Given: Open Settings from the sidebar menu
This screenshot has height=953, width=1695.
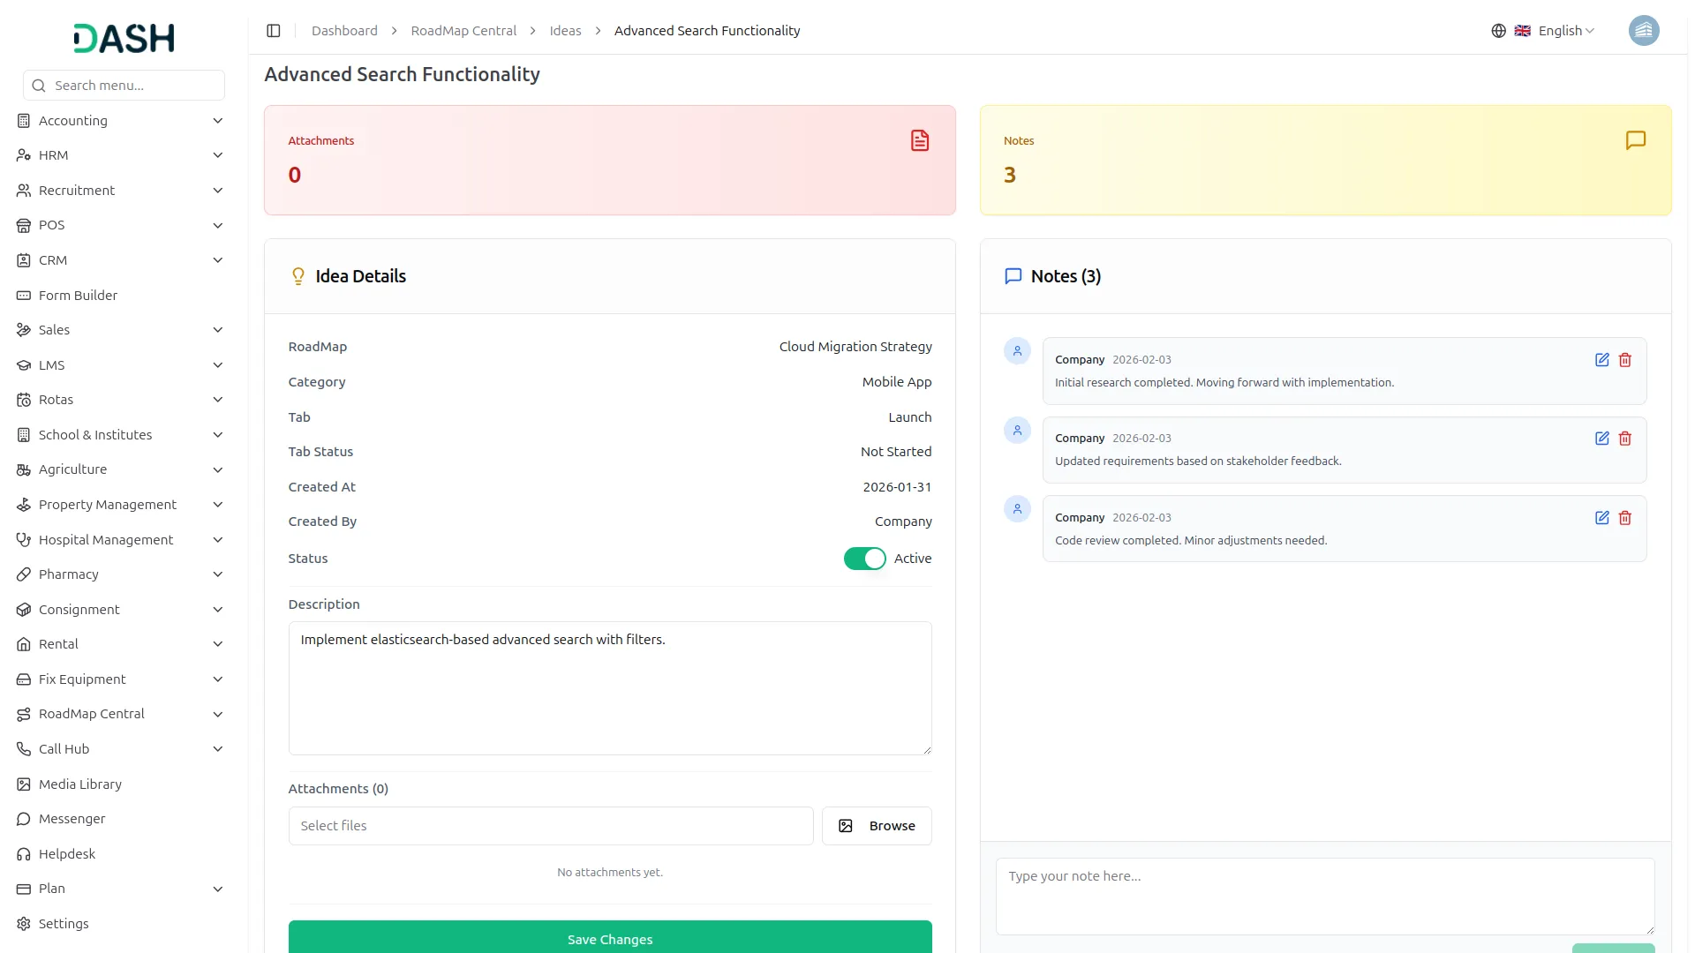Looking at the screenshot, I should [63, 923].
